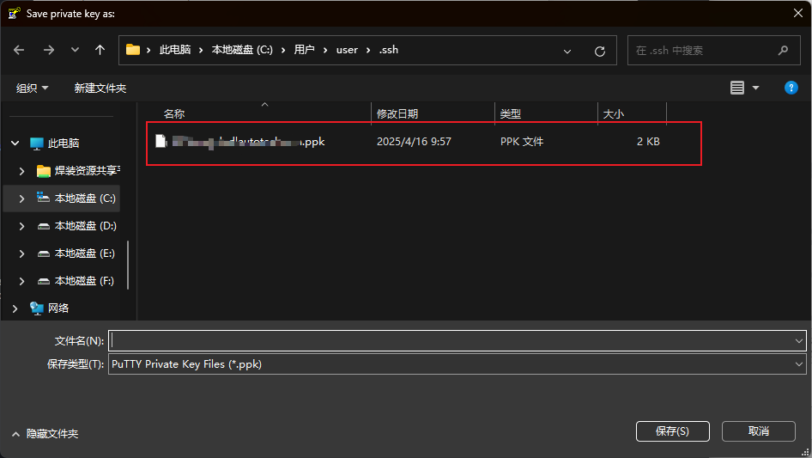
Task: Open the 组织 menu
Action: tap(32, 89)
